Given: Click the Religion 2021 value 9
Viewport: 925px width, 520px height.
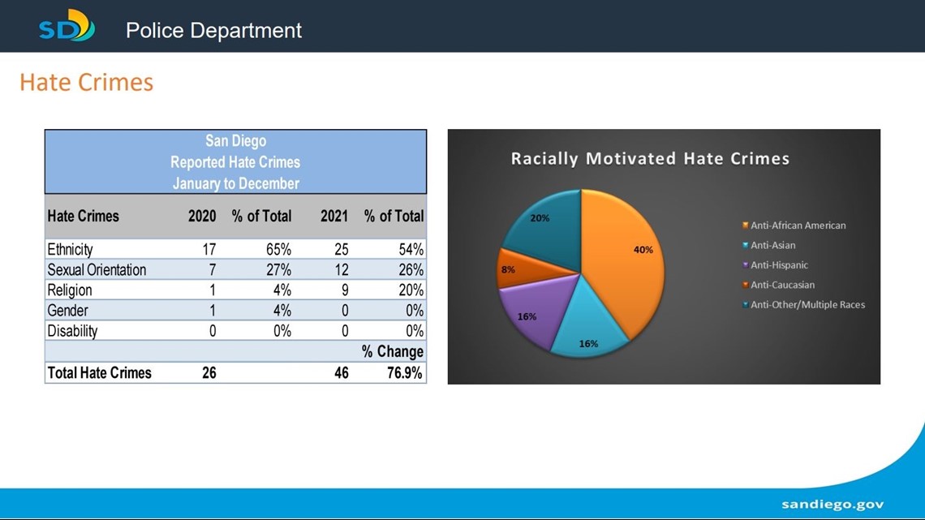Looking at the screenshot, I should point(345,290).
